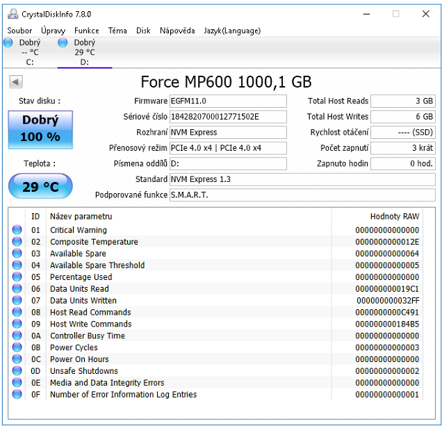Click the Rychlost otáčení value field
Viewport: 442px width, 428px height.
coord(403,132)
